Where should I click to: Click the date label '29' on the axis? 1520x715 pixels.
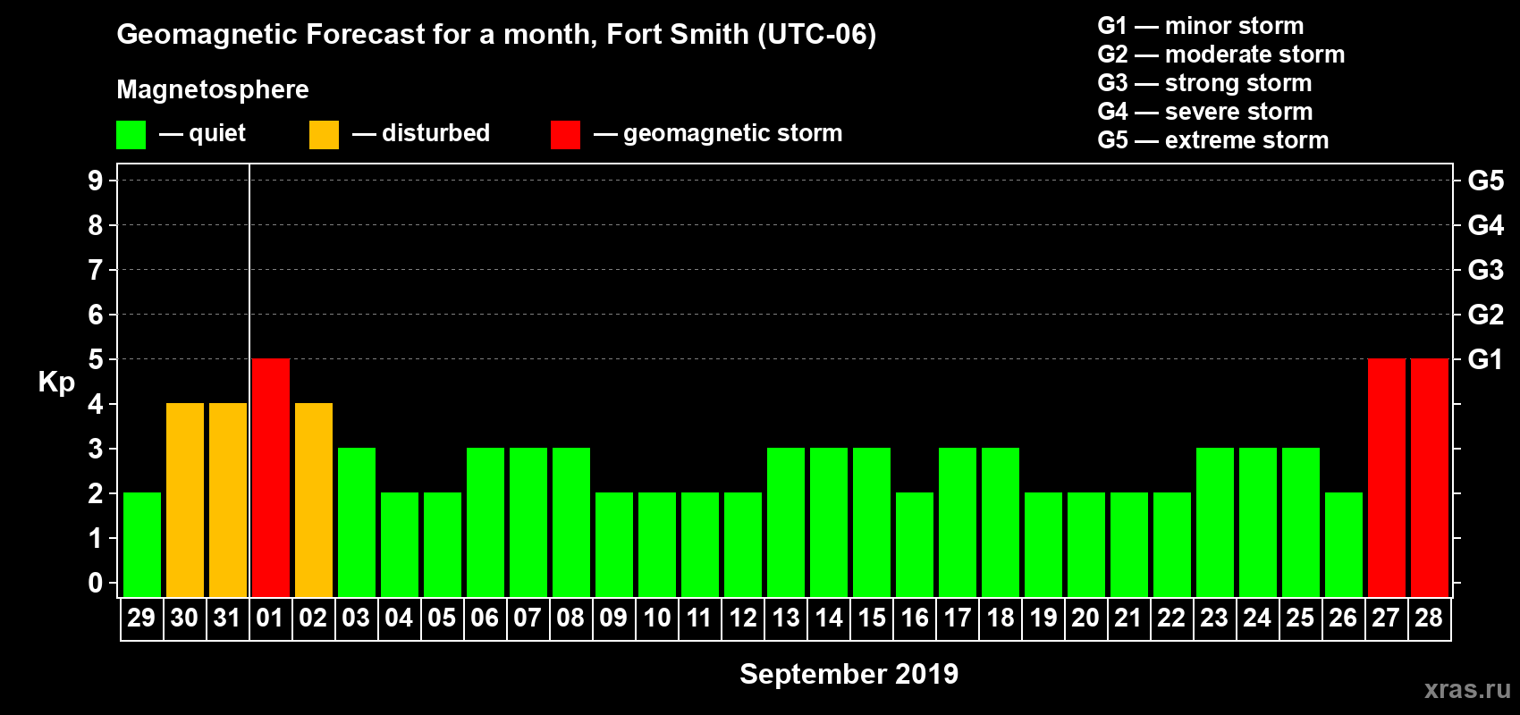tap(141, 618)
